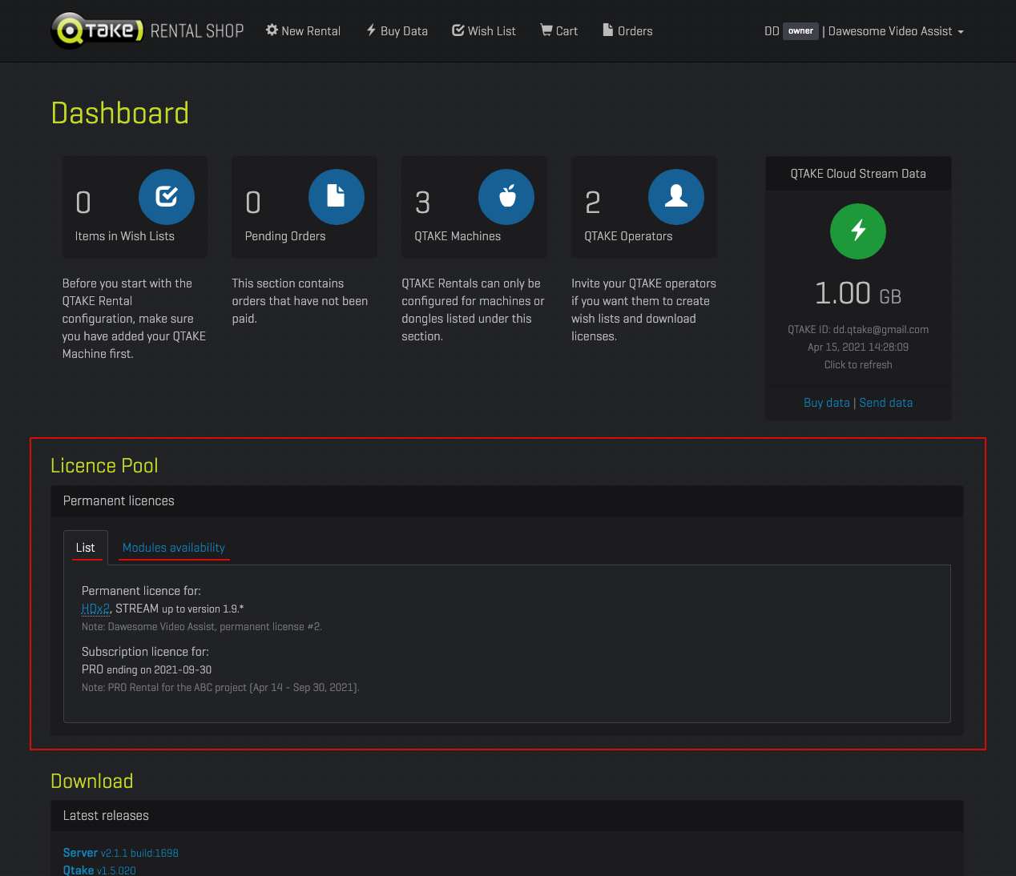Viewport: 1016px width, 876px height.
Task: Click the permanent license #2 note
Action: click(x=202, y=626)
